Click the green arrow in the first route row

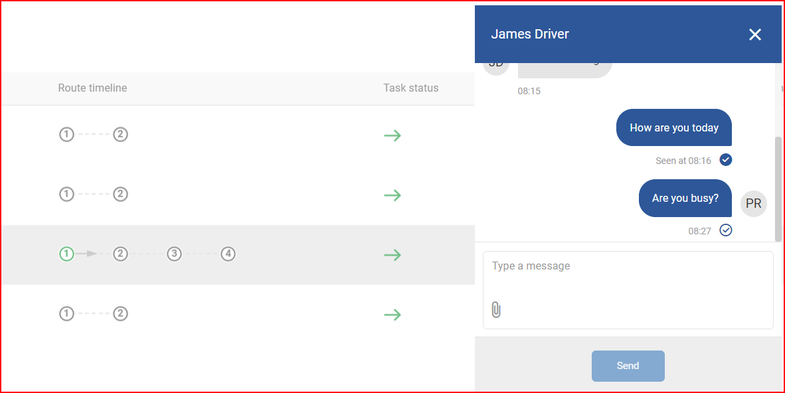(x=392, y=135)
